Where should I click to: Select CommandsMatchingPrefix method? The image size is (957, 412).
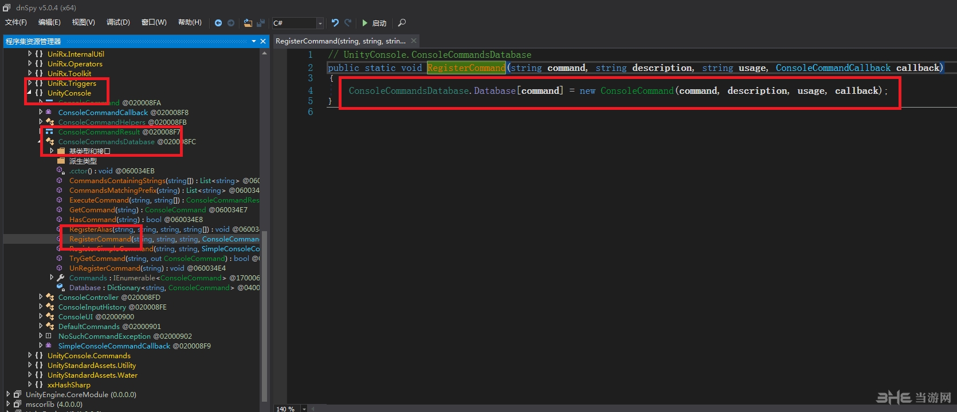[164, 190]
